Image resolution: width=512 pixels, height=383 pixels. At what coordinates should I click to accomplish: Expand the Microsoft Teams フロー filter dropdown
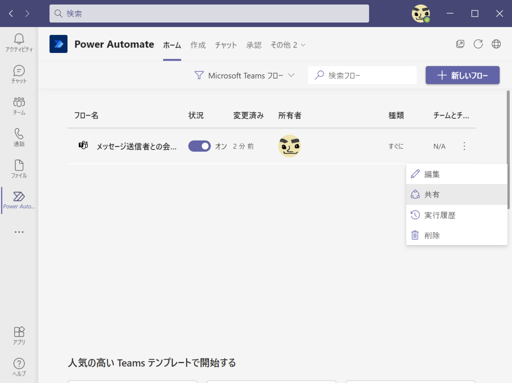point(245,76)
